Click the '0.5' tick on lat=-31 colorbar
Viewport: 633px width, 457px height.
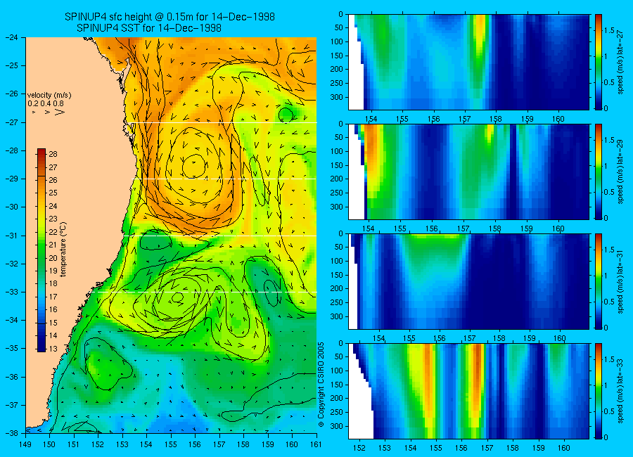click(608, 302)
